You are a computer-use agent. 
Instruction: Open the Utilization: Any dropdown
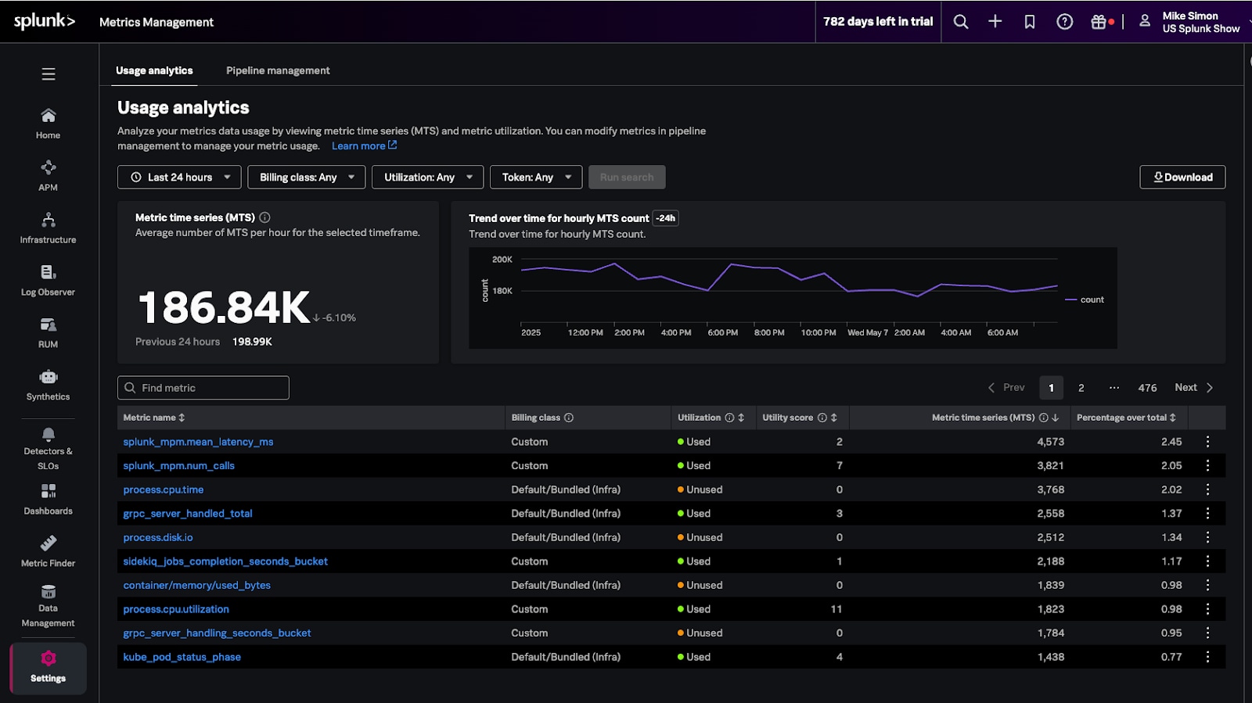[x=428, y=178]
